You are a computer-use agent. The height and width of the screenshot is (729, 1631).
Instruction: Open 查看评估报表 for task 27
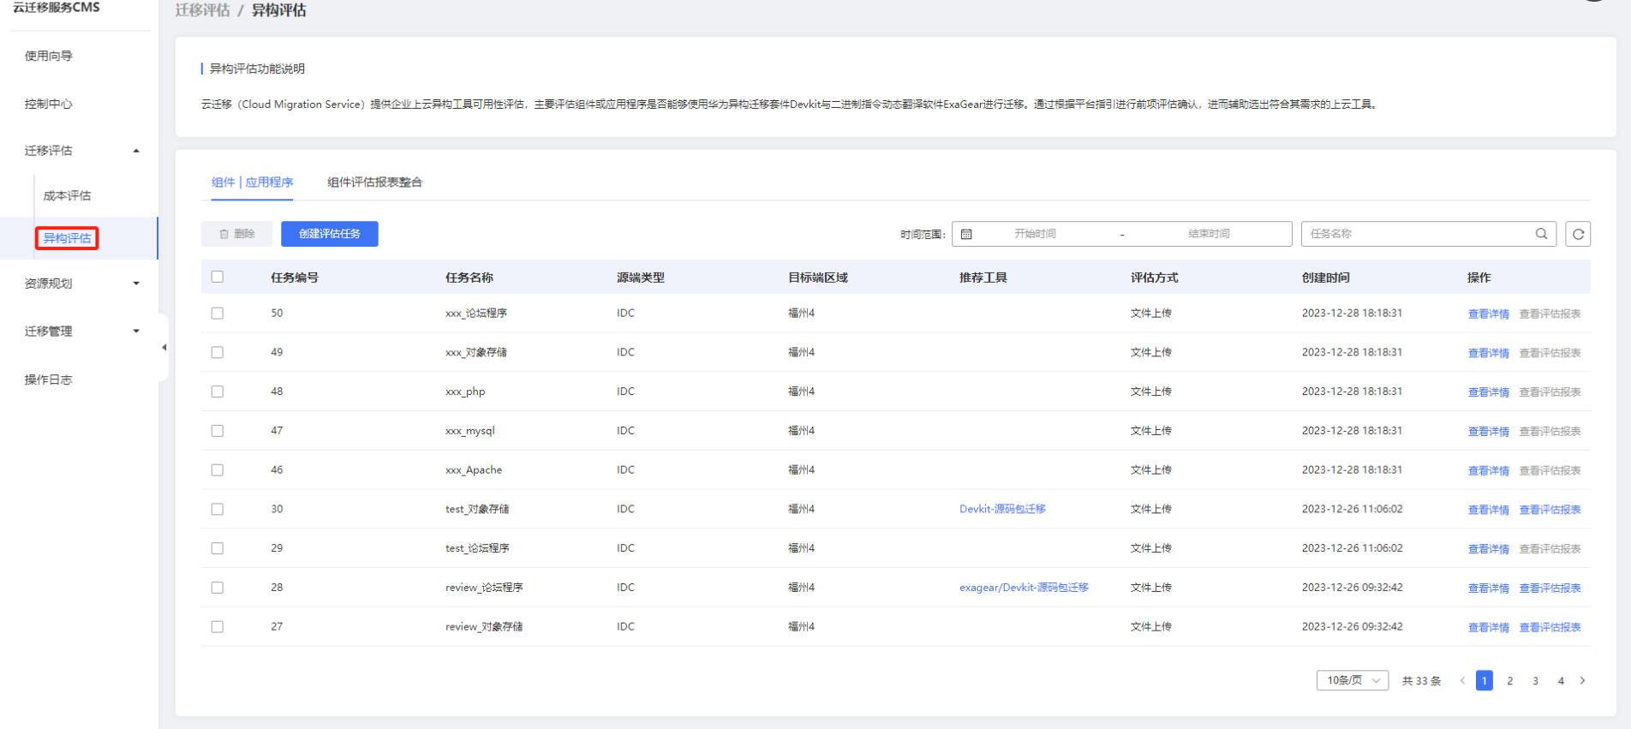1550,628
